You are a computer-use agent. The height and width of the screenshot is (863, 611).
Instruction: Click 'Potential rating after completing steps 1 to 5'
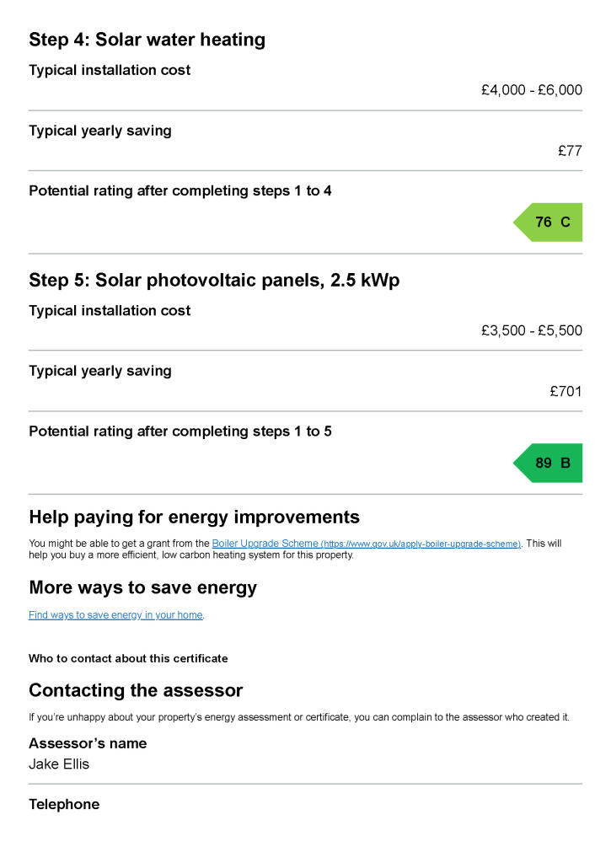[x=180, y=431]
